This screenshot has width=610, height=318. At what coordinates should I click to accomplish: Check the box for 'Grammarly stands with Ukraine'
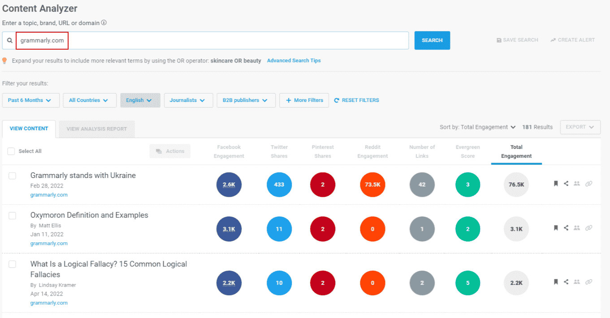(x=12, y=176)
